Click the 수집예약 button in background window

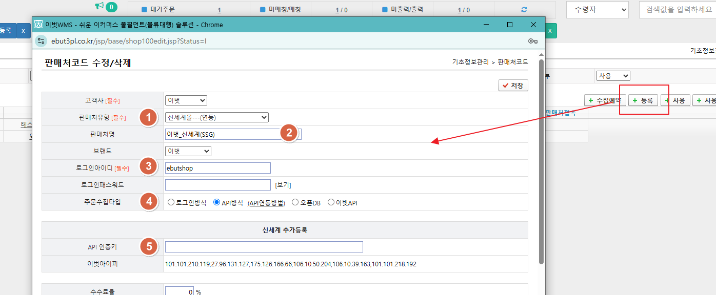pos(605,100)
